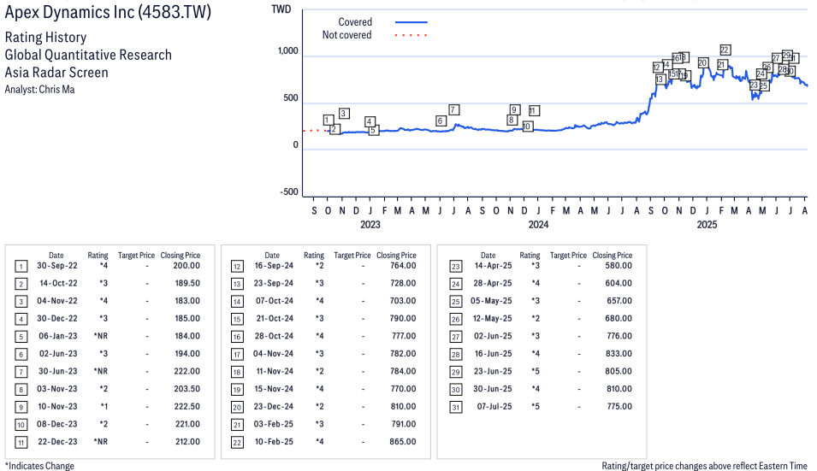Click the closing price 833.00
The width and height of the screenshot is (817, 471).
[619, 354]
